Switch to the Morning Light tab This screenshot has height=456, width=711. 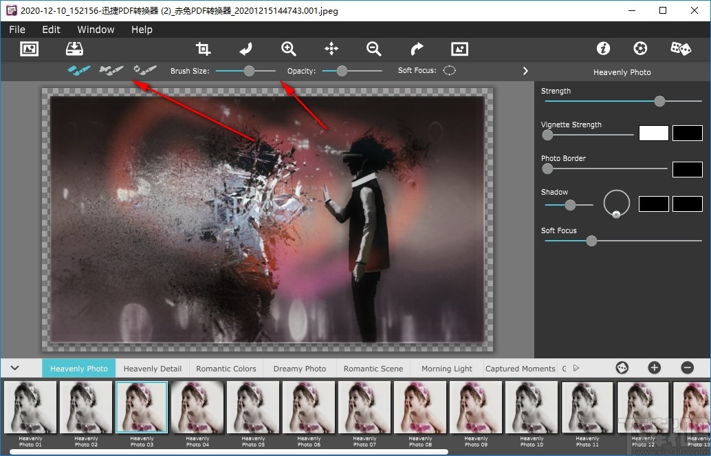point(447,369)
